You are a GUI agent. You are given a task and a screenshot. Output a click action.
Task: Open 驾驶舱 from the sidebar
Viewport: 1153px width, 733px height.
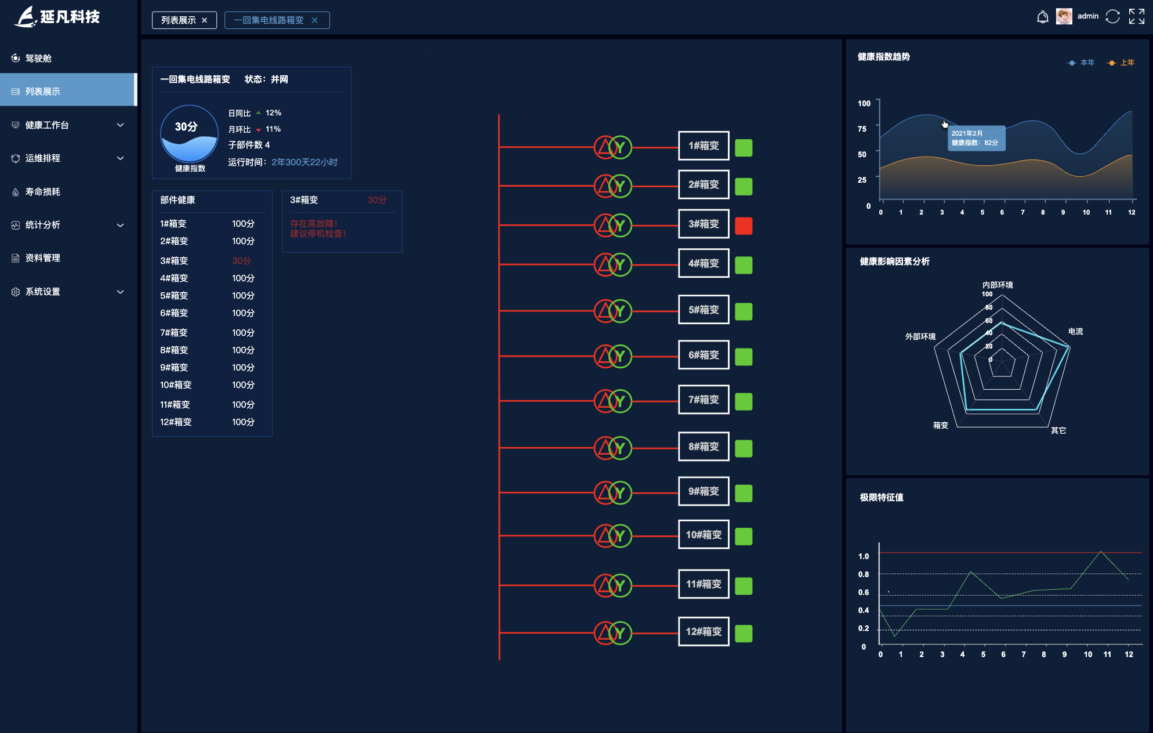(x=38, y=58)
